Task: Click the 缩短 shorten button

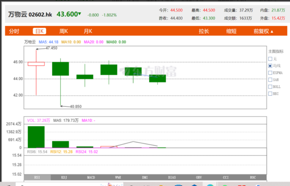Action: 231,31
